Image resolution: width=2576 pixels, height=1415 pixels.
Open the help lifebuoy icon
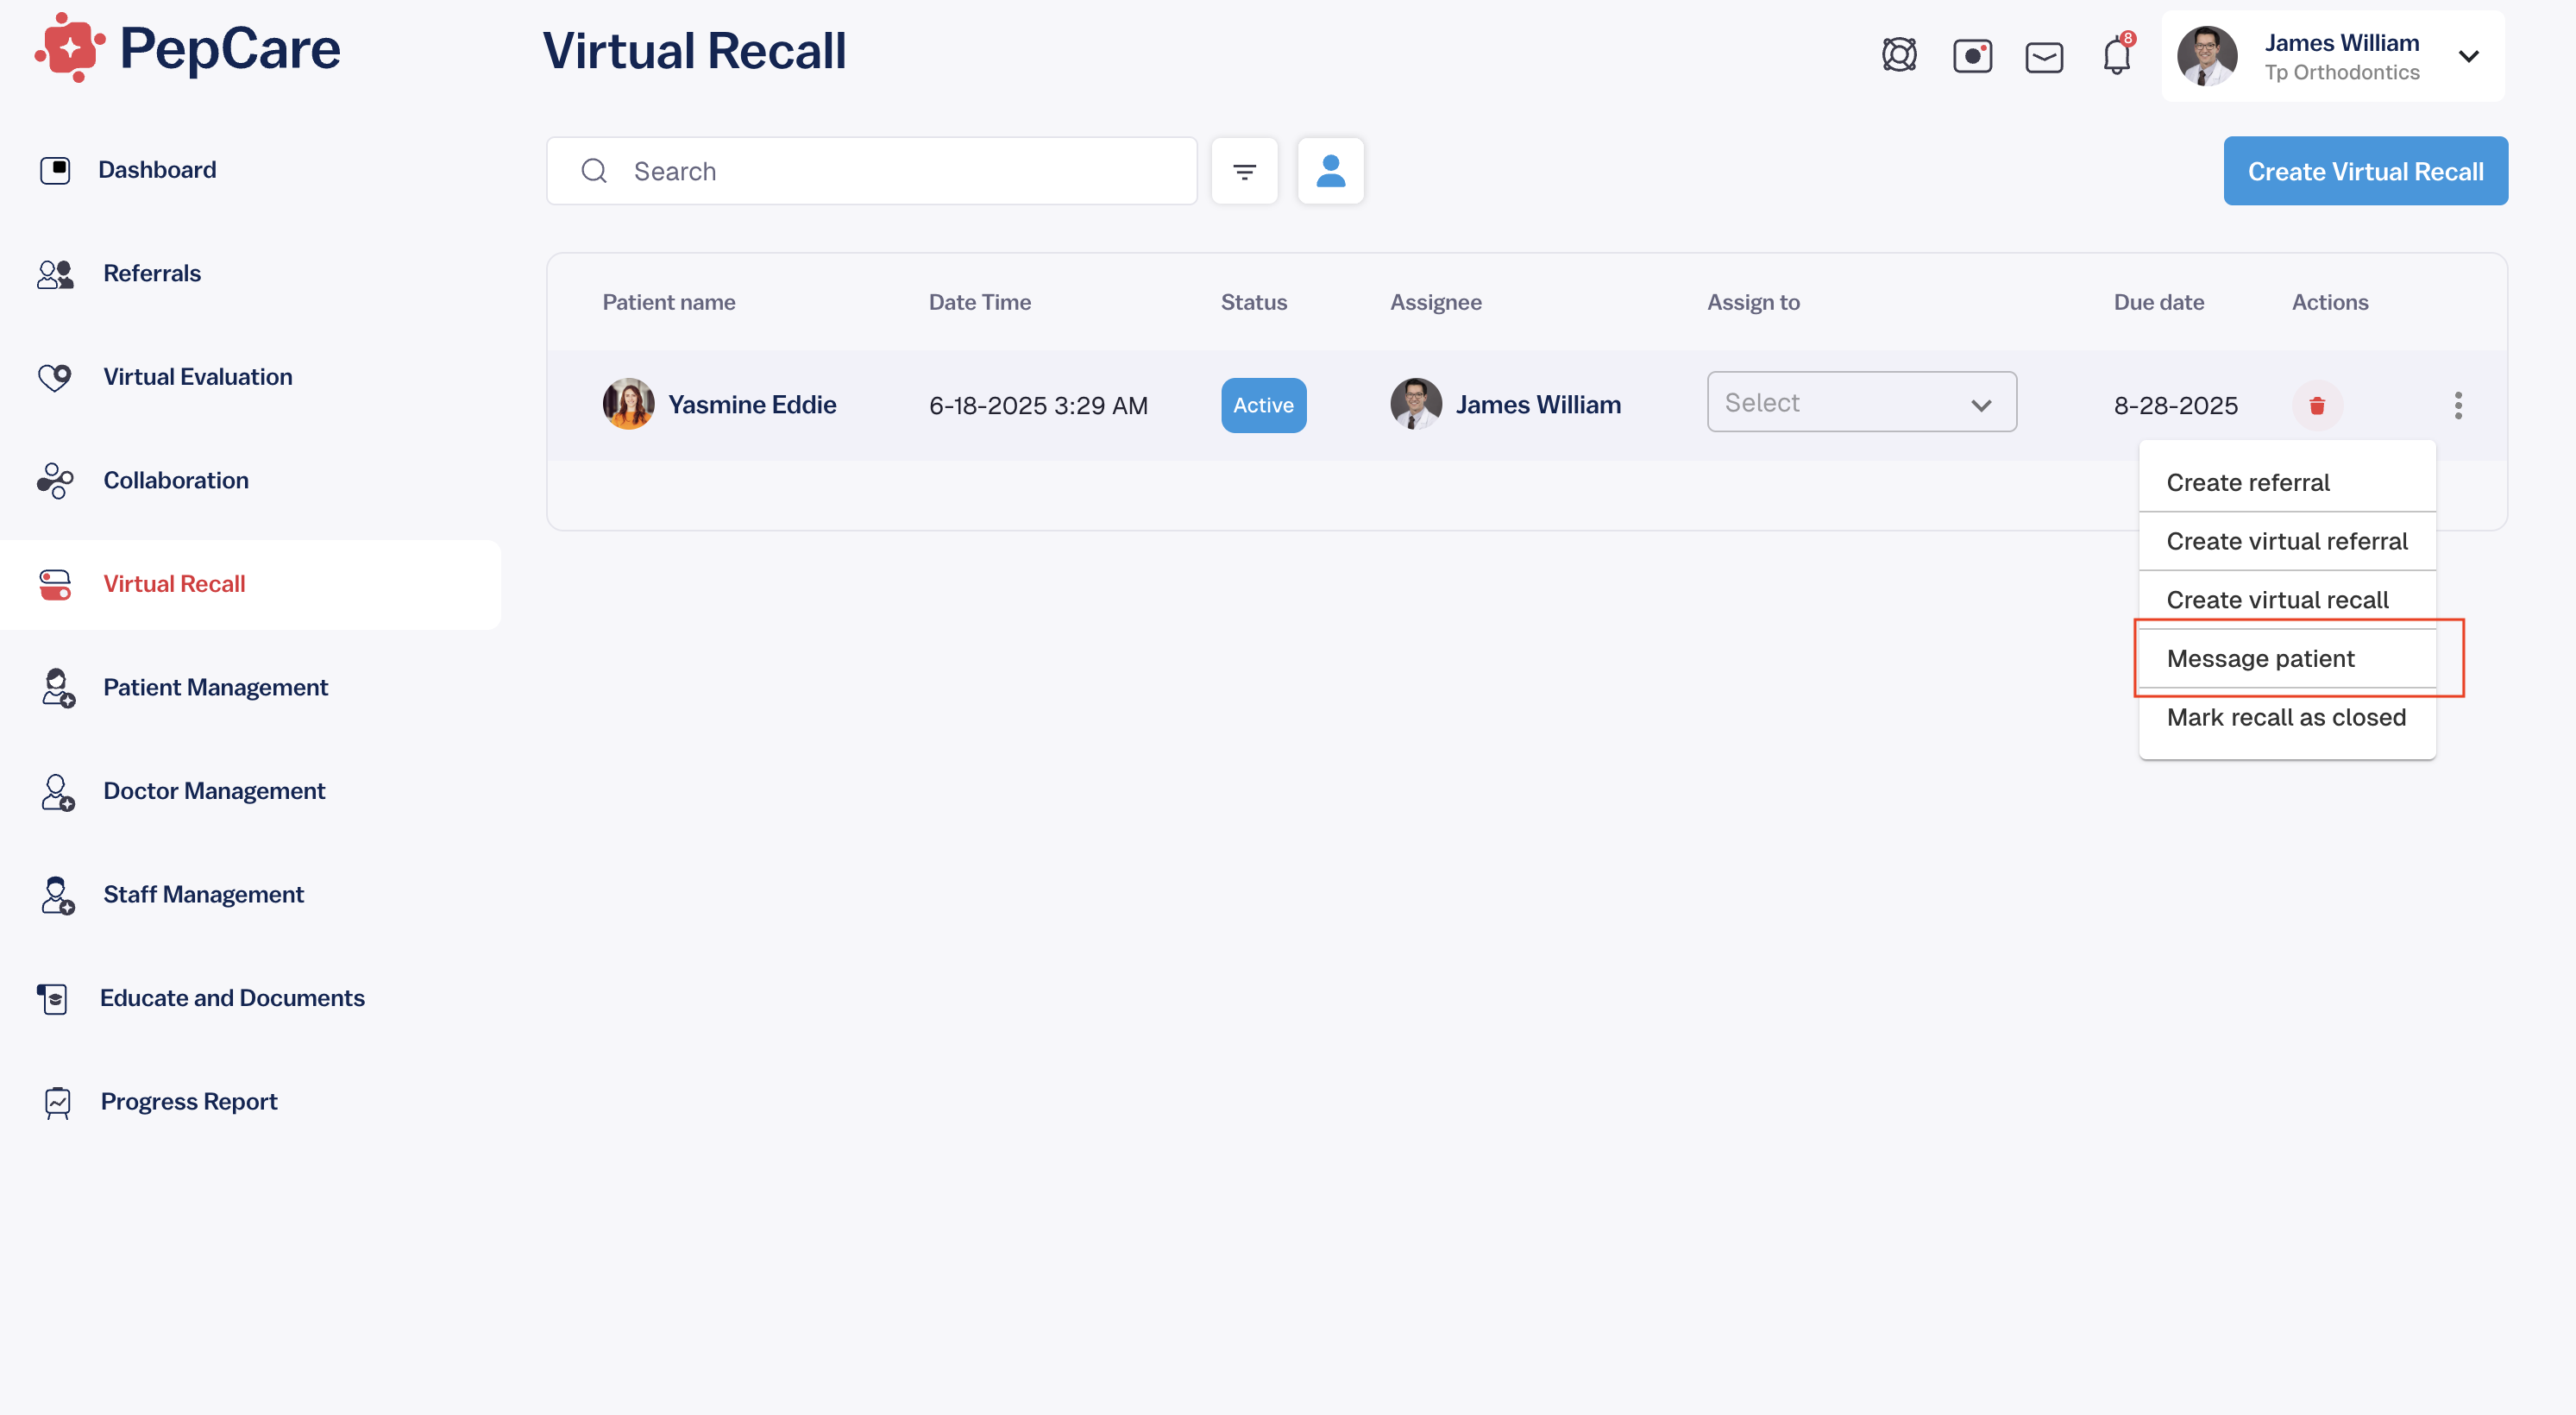tap(1899, 55)
